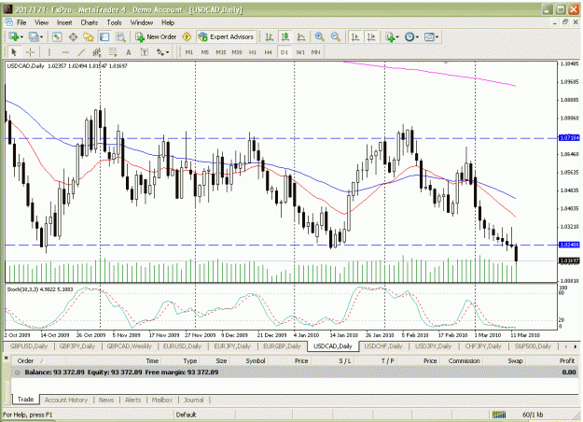Screen dimensions: 583x422
Task: Click the connection status bars icon
Action: tap(499, 415)
